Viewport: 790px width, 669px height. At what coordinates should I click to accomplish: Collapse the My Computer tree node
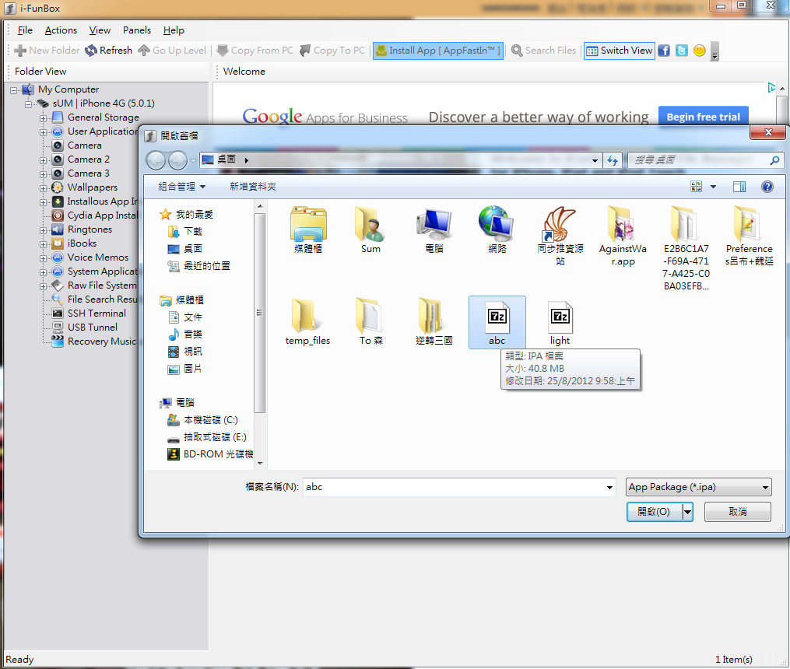13,90
